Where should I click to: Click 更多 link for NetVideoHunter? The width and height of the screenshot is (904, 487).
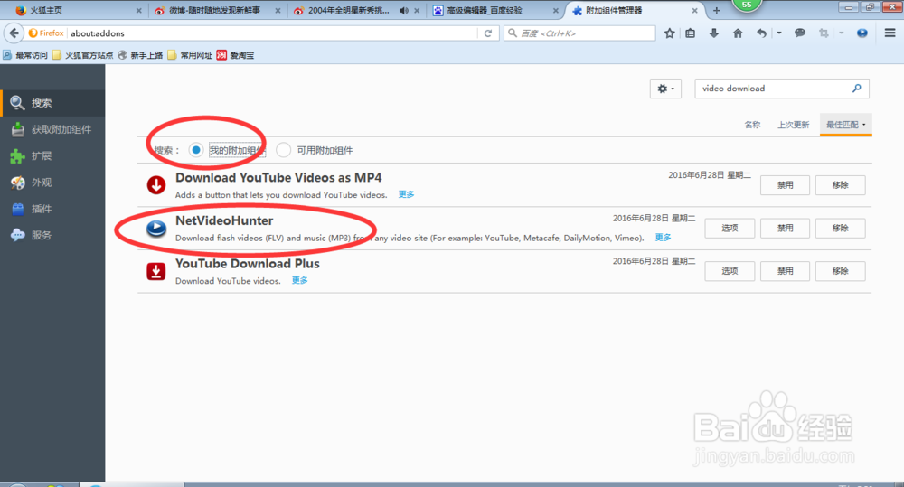click(663, 238)
